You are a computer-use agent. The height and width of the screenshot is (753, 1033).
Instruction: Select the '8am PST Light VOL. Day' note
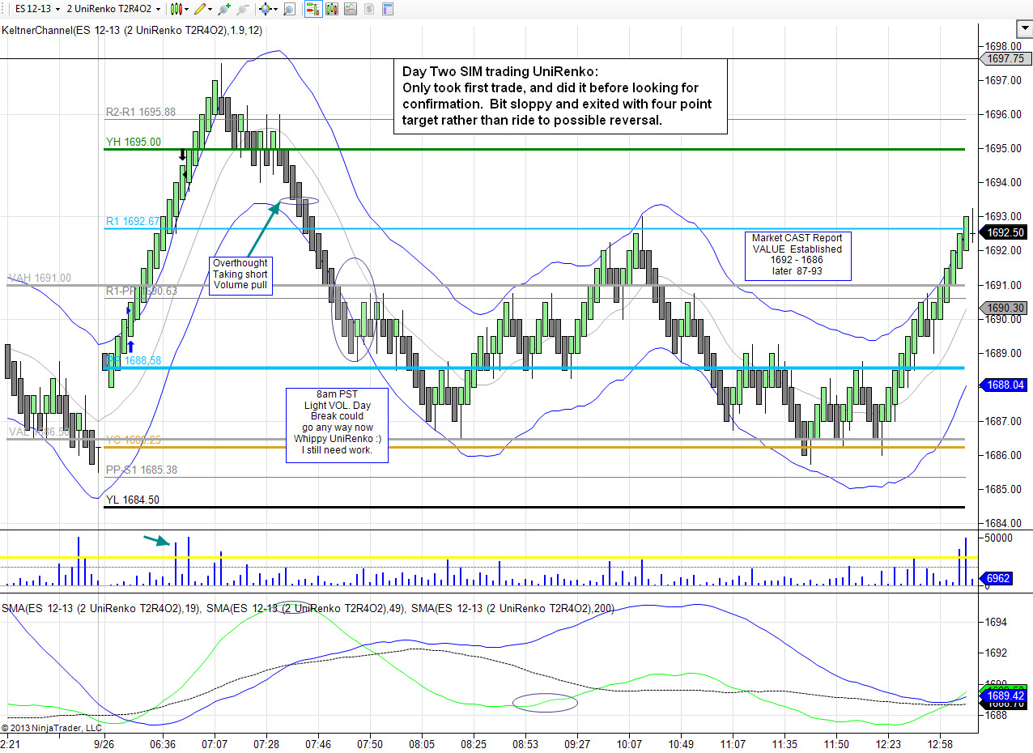pos(337,425)
